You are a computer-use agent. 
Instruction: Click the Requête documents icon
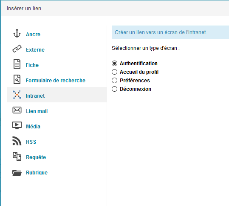tap(17, 156)
